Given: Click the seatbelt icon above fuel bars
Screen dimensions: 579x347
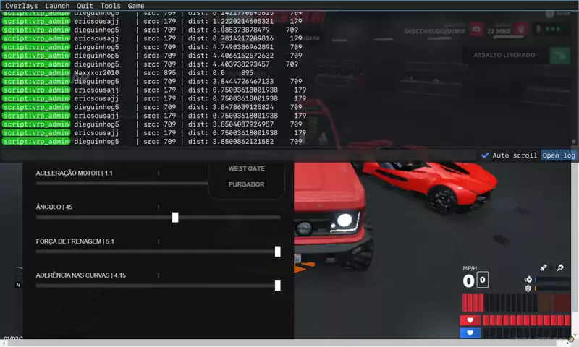Looking at the screenshot, I should pyautogui.click(x=544, y=267).
